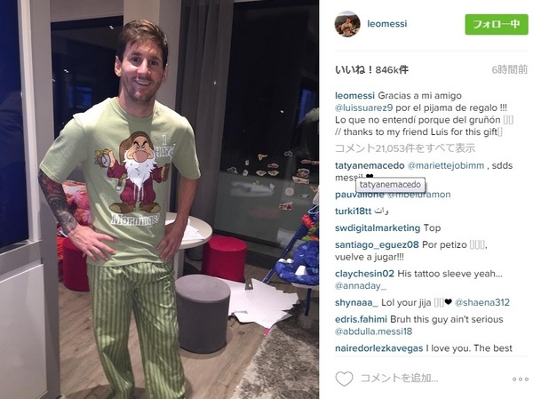Screen dimensions: 533x399
Task: Open the いいね！846k件 likes count
Action: click(371, 69)
